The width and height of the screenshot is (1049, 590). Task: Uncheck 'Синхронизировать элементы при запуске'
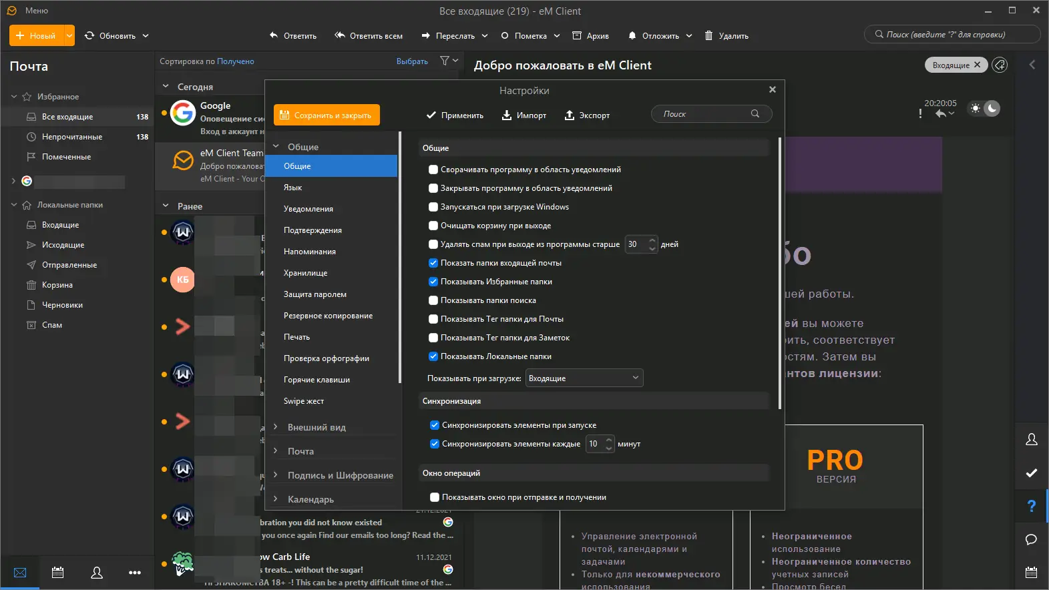coord(435,425)
